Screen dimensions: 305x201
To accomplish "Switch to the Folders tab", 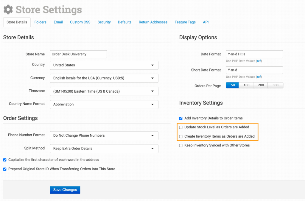I will pyautogui.click(x=40, y=22).
